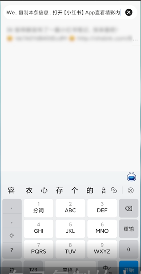
Task: Pick candidate character 的
Action: click(90, 190)
